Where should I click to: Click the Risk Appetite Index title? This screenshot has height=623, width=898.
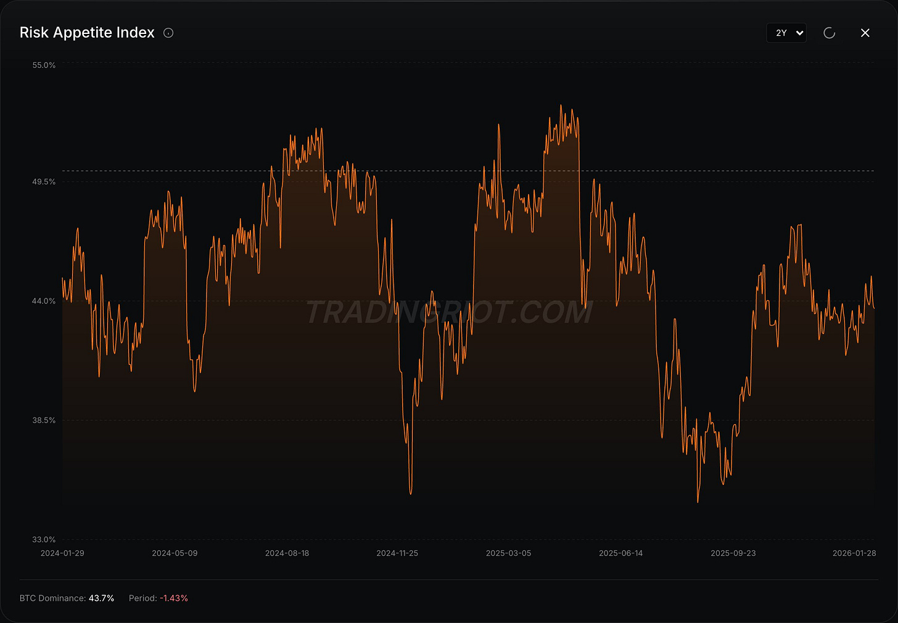coord(87,33)
